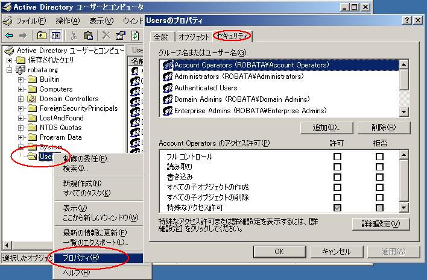
Task: Click the group list scroll down arrow
Action: [404, 112]
